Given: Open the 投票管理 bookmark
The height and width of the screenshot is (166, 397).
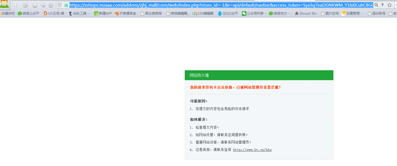Looking at the screenshot, I should pos(352,13).
